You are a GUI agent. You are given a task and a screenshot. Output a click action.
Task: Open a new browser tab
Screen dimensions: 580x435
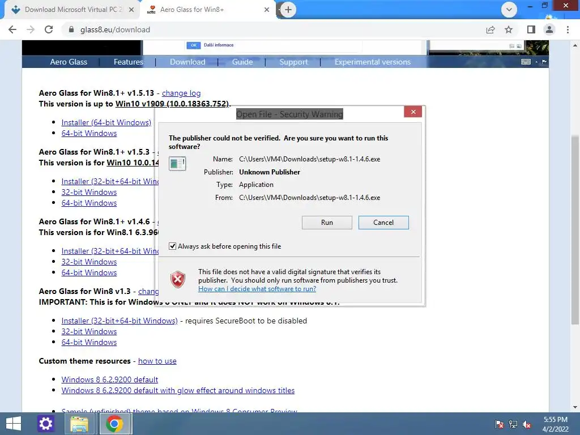pyautogui.click(x=288, y=10)
